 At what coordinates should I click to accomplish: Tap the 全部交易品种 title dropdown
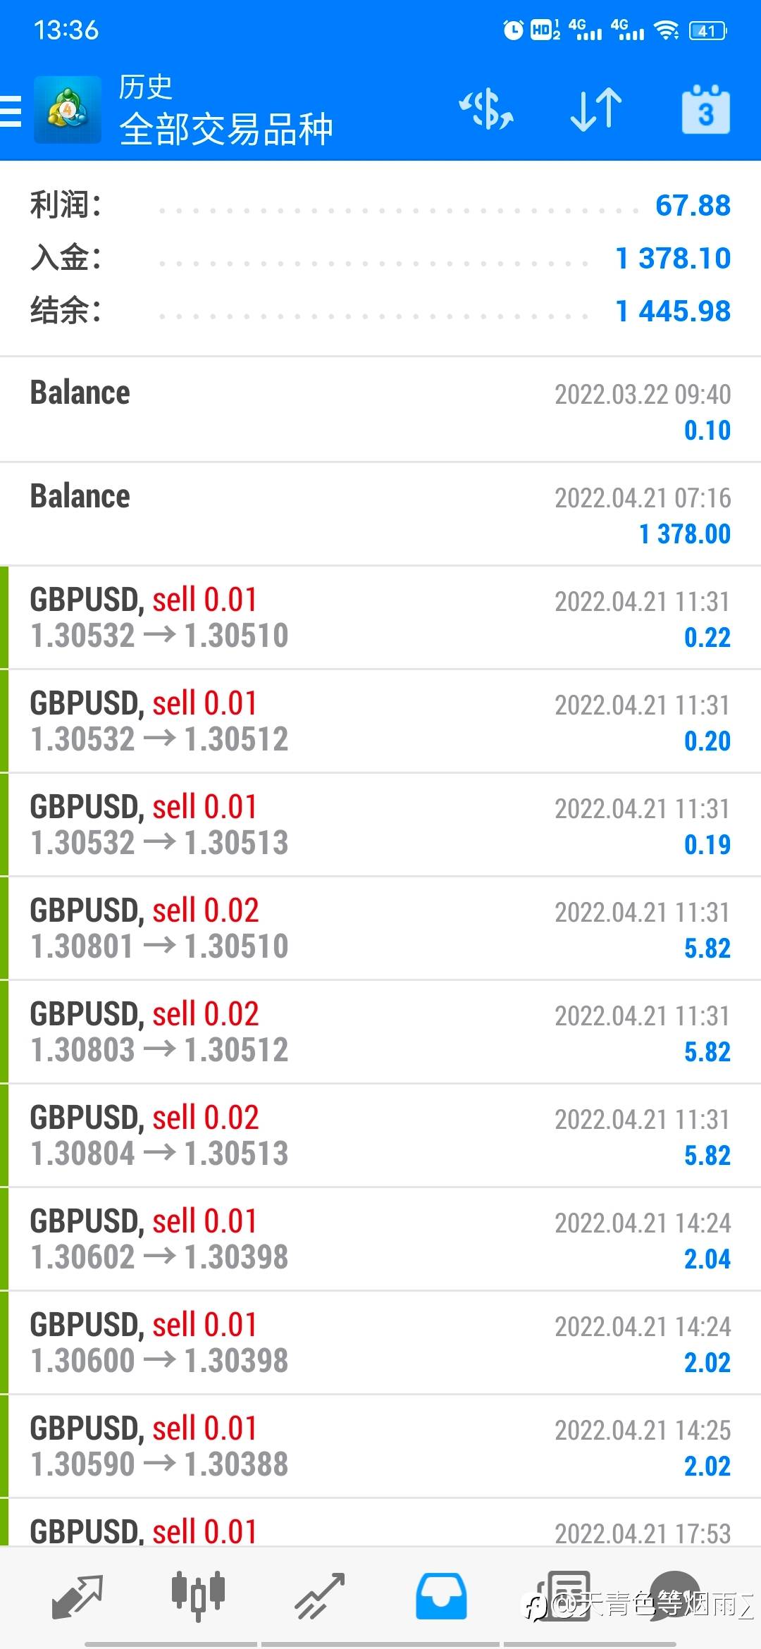pyautogui.click(x=225, y=129)
